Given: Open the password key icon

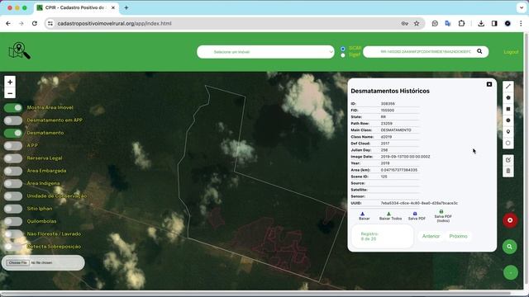Looking at the screenshot, I should coord(404,24).
